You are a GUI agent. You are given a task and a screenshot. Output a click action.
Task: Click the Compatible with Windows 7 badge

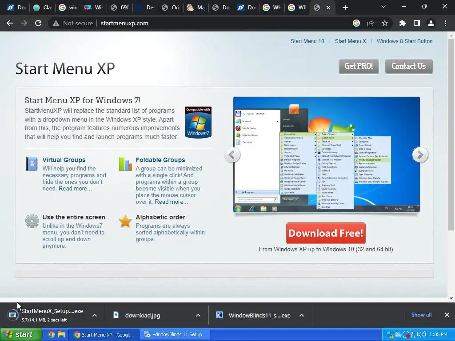tap(198, 122)
